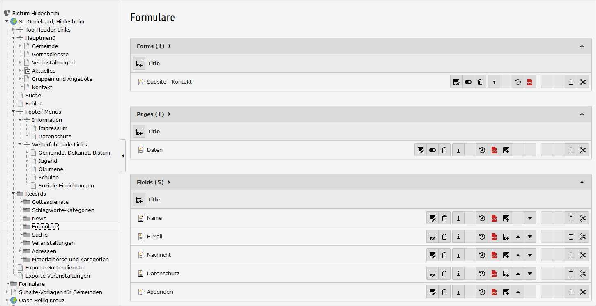The width and height of the screenshot is (596, 306).
Task: Collapse the Fields table section
Action: (582, 183)
